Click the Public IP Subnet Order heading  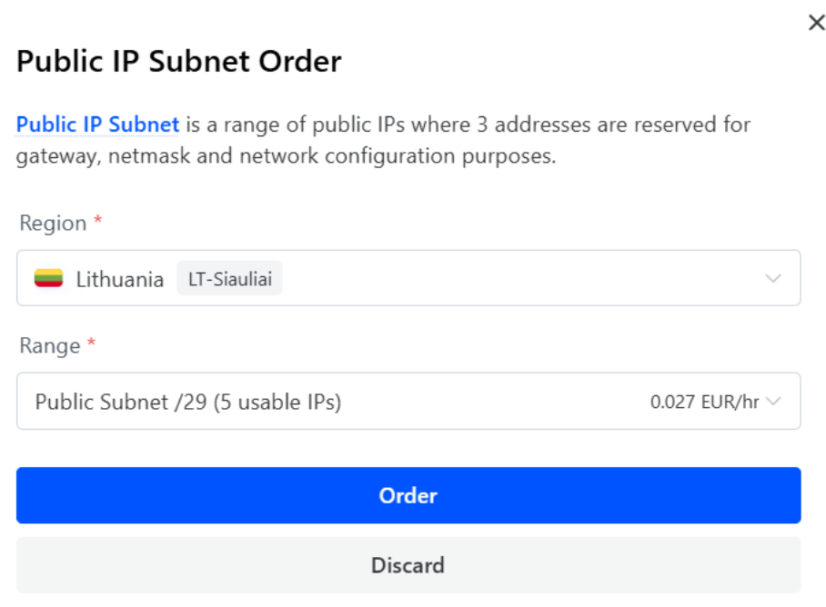tap(179, 62)
